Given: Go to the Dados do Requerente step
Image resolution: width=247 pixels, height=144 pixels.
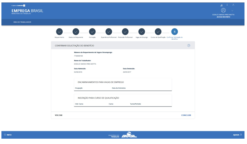Looking at the screenshot, I should click(x=76, y=32).
